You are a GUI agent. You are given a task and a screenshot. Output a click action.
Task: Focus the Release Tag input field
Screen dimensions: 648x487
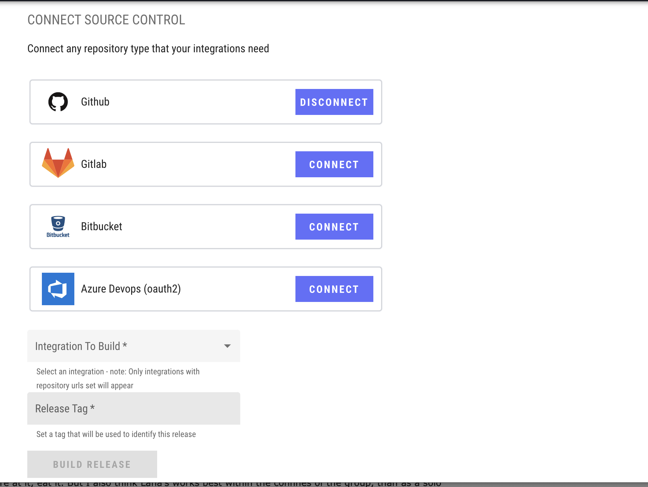click(x=133, y=408)
